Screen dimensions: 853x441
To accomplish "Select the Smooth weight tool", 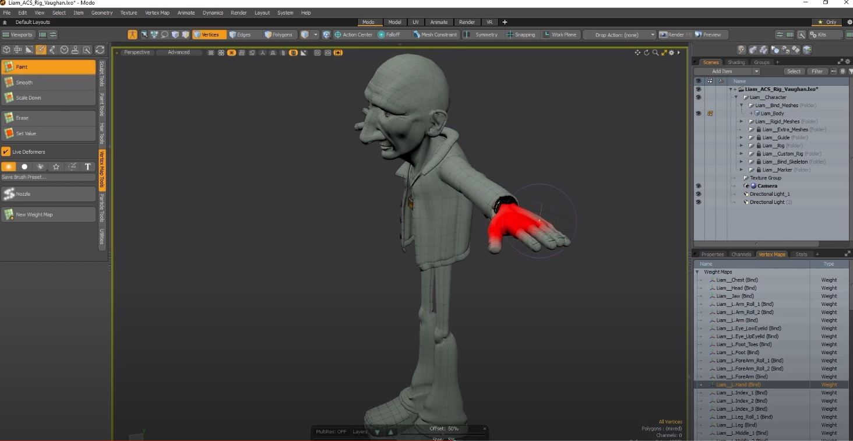I will (x=48, y=83).
